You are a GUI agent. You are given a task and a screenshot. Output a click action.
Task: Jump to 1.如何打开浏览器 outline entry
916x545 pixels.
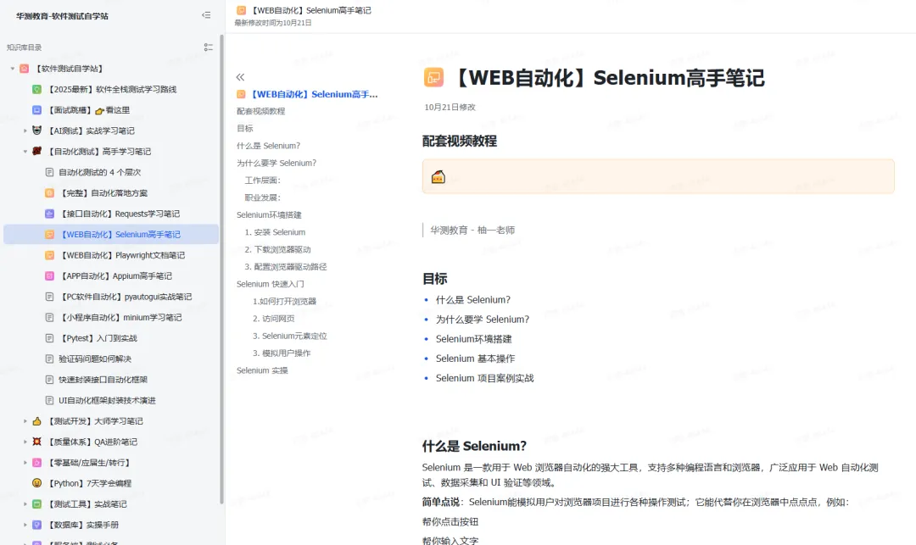pyautogui.click(x=284, y=301)
